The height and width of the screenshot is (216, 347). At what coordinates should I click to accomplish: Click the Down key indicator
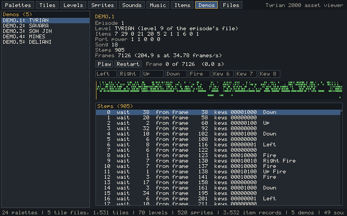coord(176,74)
